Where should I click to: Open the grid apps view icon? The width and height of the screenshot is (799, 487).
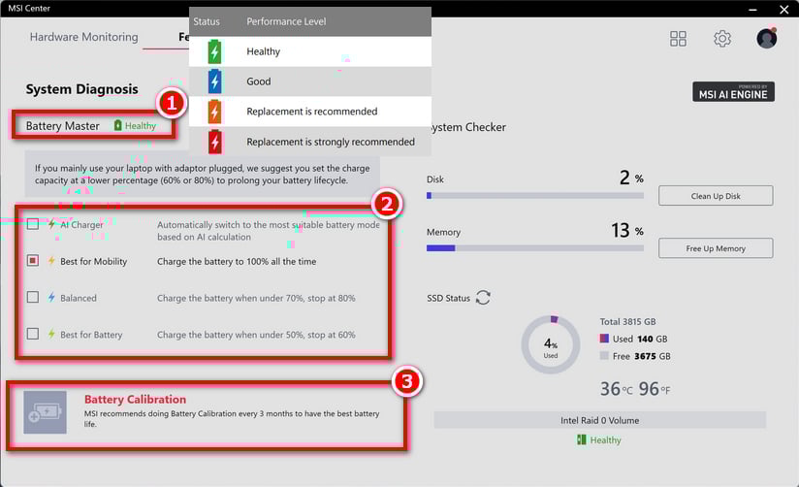tap(678, 39)
